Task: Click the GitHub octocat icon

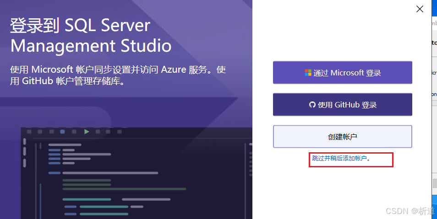Action: [x=312, y=105]
